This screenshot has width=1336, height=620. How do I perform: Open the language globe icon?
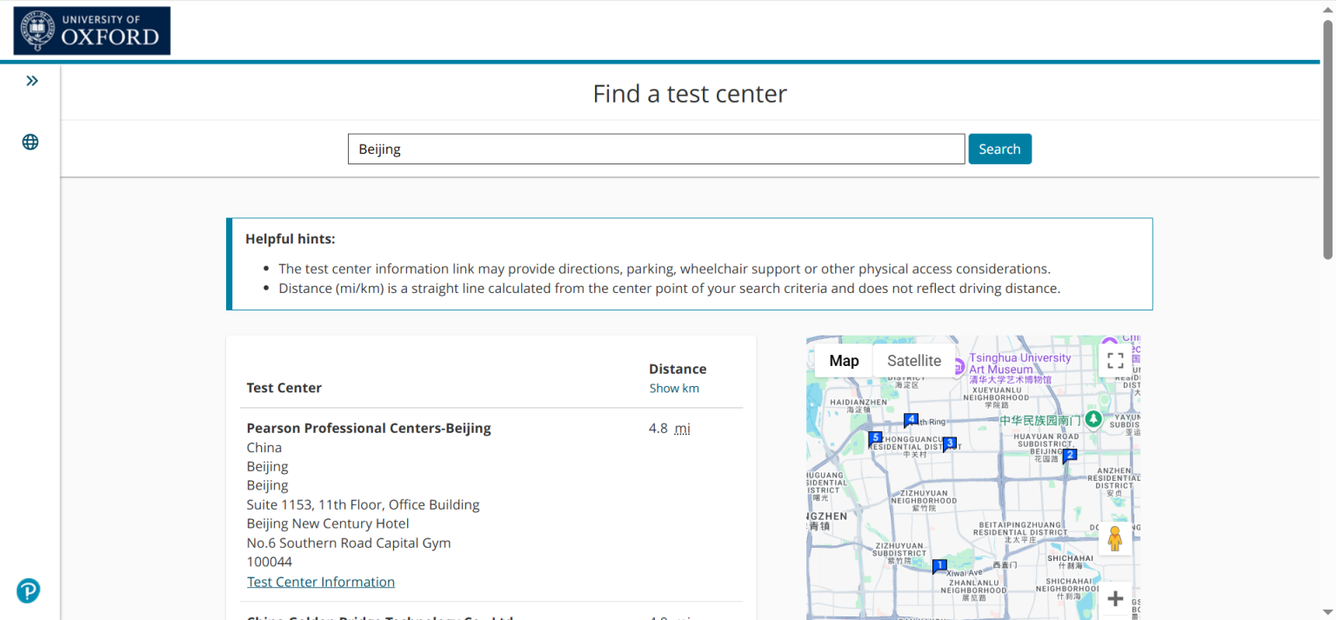click(30, 143)
